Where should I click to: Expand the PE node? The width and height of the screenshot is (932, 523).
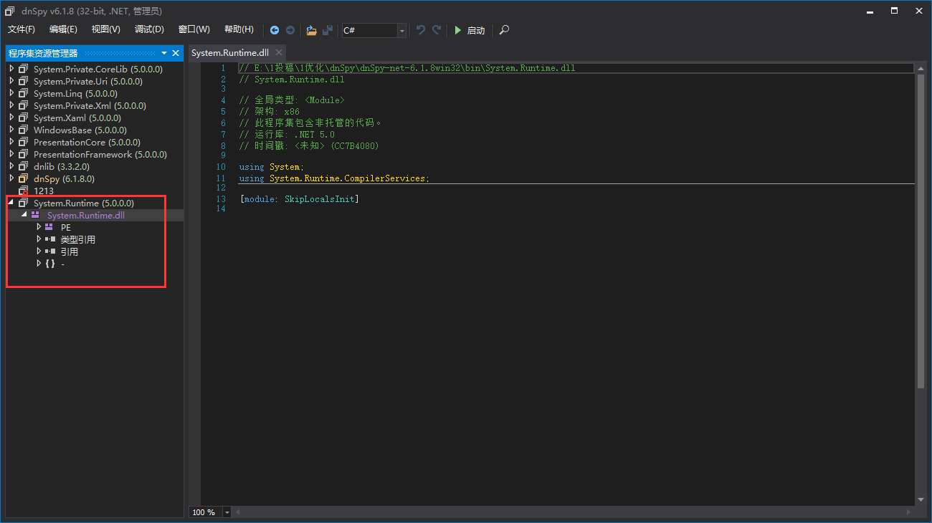pos(39,227)
